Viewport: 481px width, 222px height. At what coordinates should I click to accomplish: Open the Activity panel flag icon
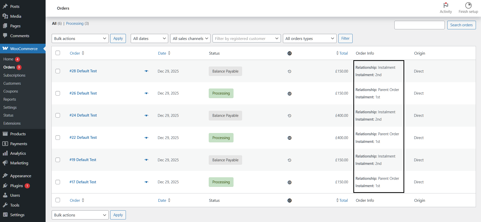pyautogui.click(x=446, y=5)
